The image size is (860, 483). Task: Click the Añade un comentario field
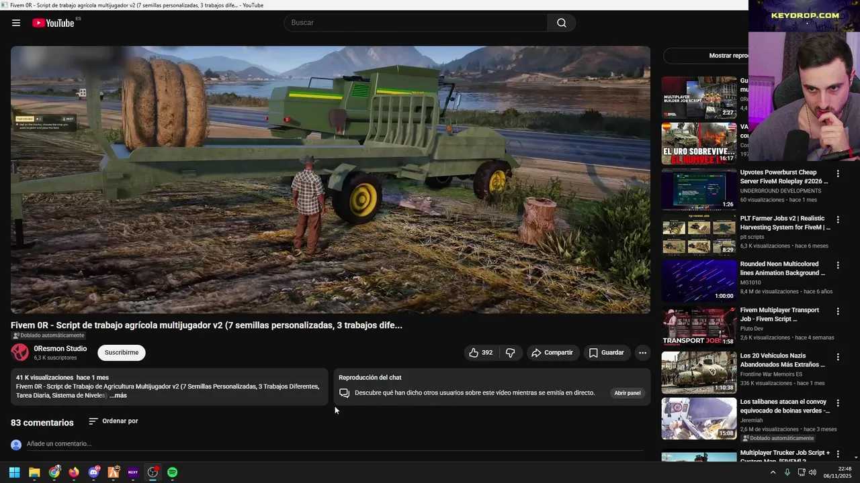335,443
